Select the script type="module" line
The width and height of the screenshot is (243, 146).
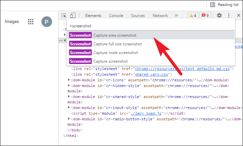click(128, 113)
